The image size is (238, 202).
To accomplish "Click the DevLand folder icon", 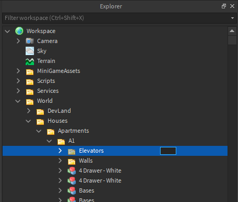I will 40,112.
